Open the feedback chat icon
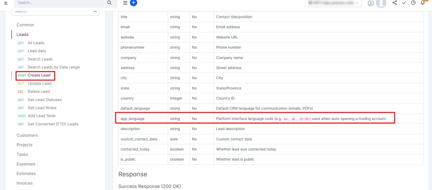 pos(371,3)
